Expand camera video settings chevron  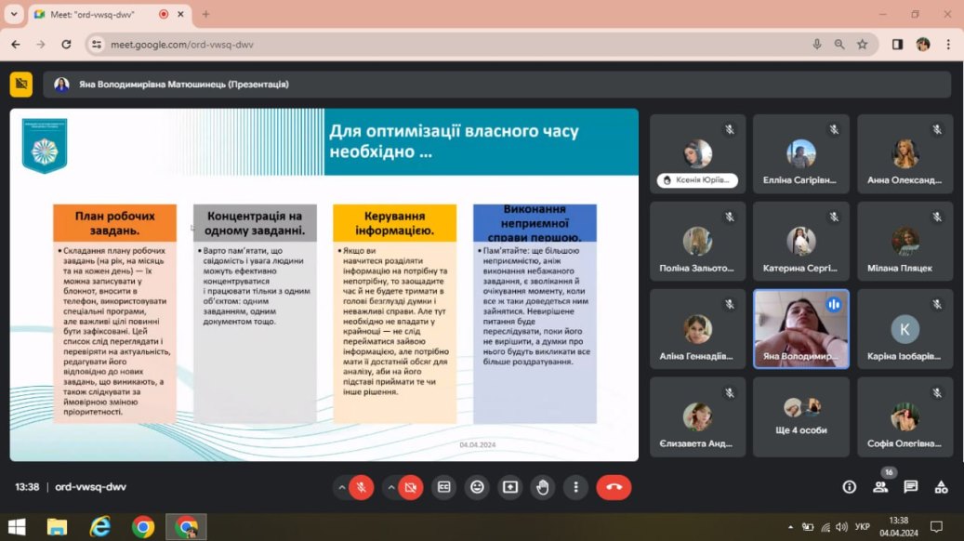tap(390, 487)
